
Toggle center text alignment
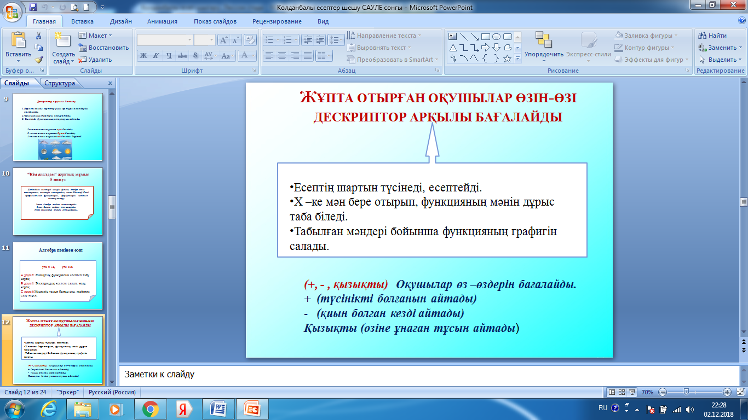click(x=282, y=55)
